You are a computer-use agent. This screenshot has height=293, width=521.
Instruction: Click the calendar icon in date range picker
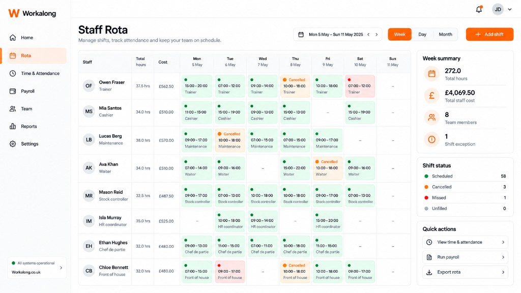[x=301, y=35]
